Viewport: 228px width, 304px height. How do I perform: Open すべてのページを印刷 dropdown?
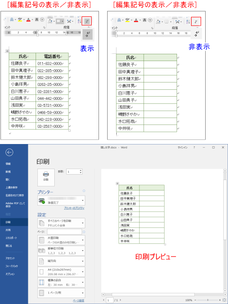click(x=61, y=223)
